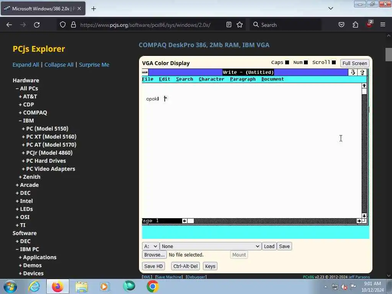Viewport: 392px width, 294px height.
Task: Click the Expand All link
Action: tap(26, 65)
